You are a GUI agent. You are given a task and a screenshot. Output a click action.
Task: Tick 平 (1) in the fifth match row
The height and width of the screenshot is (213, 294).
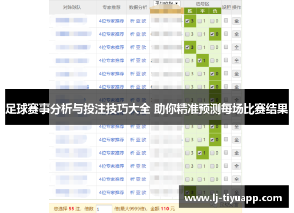click(x=200, y=74)
